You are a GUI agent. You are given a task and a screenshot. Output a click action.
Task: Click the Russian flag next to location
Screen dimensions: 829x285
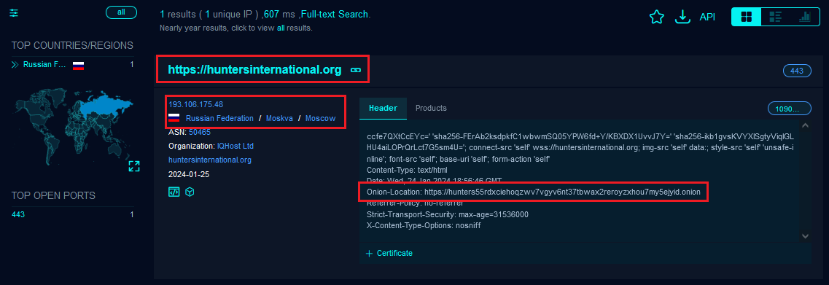point(174,118)
